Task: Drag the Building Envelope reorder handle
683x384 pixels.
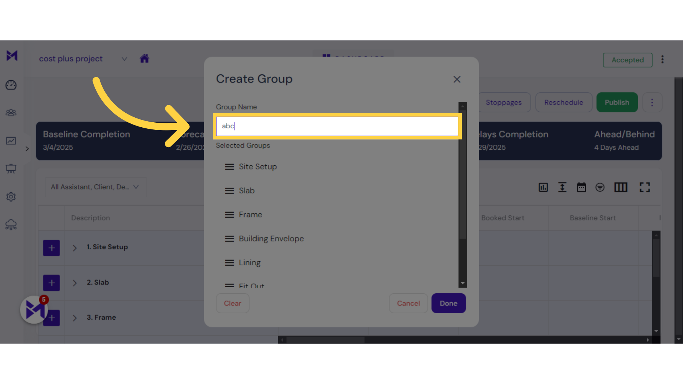Action: tap(229, 238)
